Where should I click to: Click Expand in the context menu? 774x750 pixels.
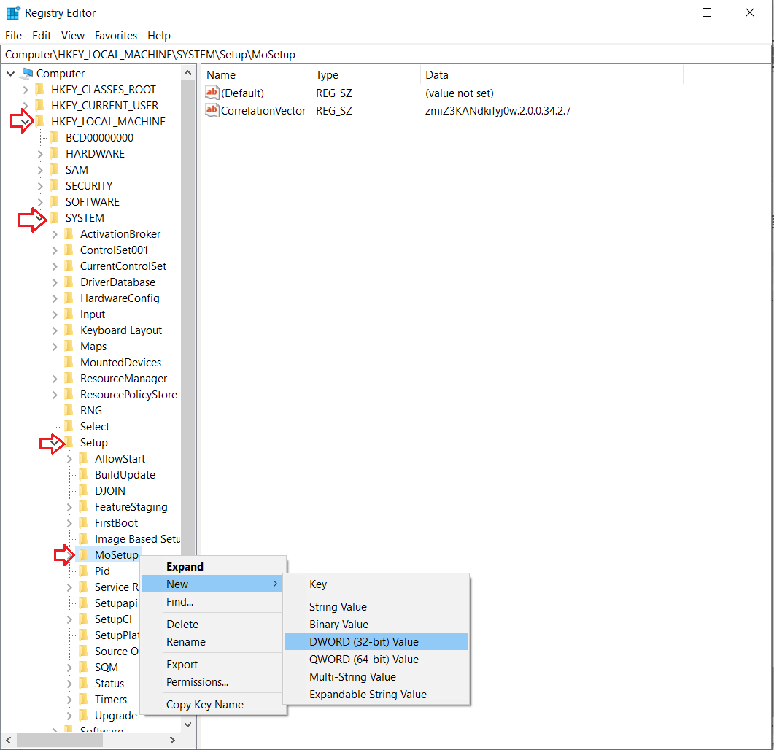[213, 566]
